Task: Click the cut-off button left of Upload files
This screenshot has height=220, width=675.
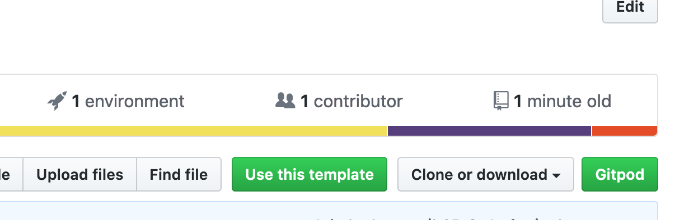Action: point(11,174)
